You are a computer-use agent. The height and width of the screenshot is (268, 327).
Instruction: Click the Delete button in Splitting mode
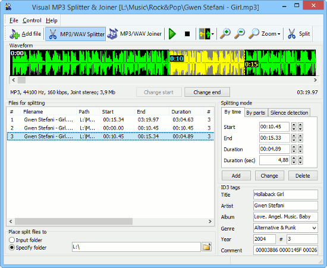[303, 176]
